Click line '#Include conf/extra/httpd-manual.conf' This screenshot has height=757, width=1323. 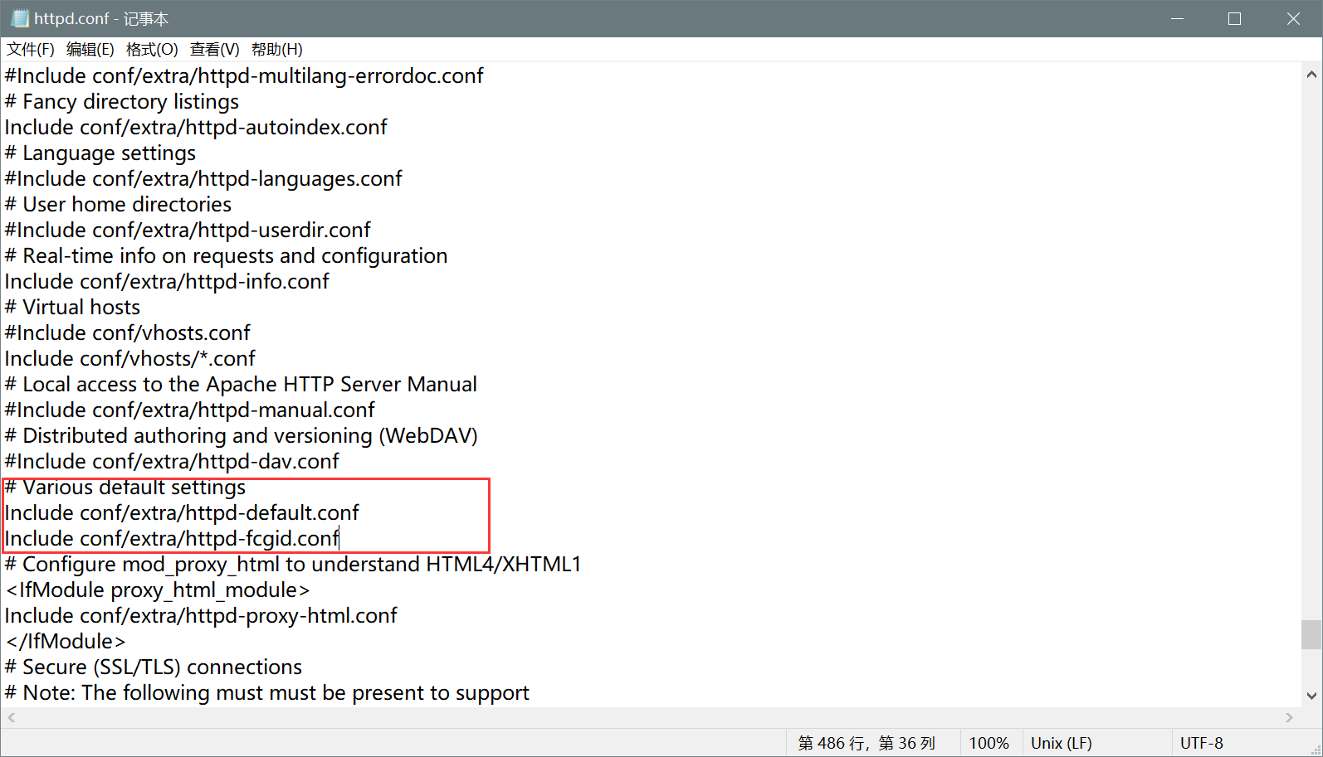coord(190,410)
